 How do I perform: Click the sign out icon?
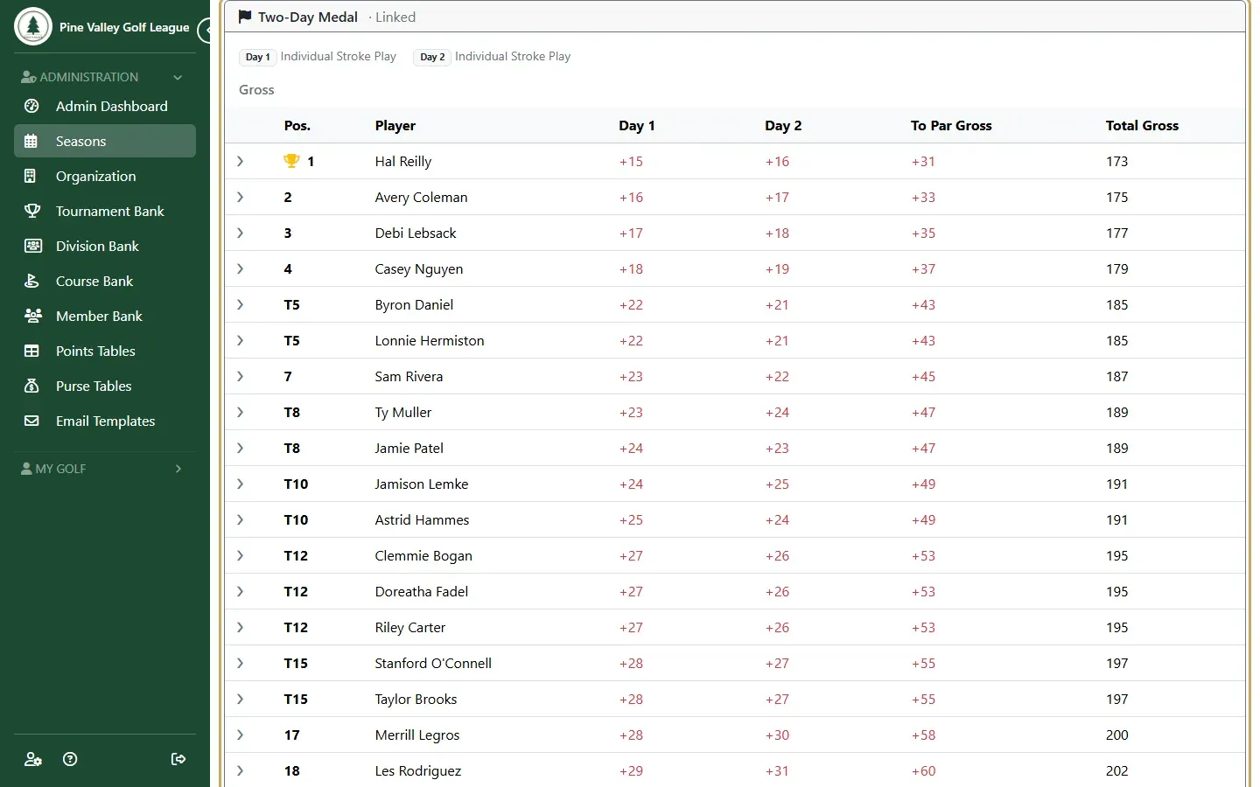pos(178,759)
